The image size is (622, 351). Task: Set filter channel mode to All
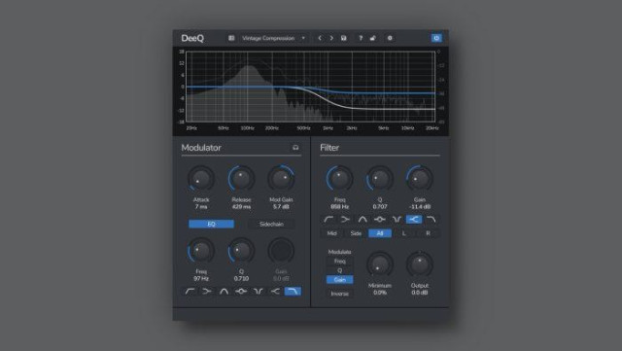click(380, 233)
